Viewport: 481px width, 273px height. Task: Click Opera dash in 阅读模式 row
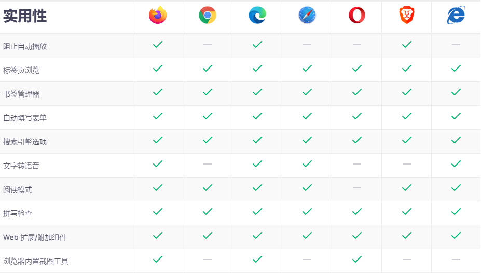pyautogui.click(x=357, y=188)
